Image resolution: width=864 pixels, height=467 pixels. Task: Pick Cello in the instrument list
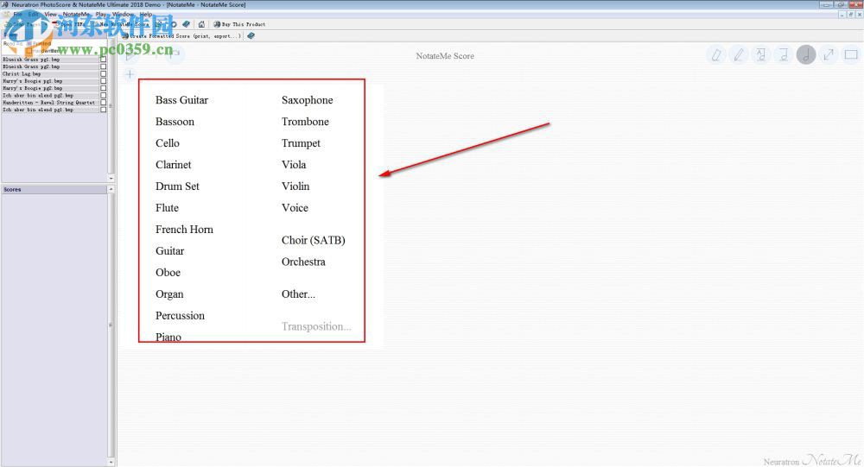[168, 143]
